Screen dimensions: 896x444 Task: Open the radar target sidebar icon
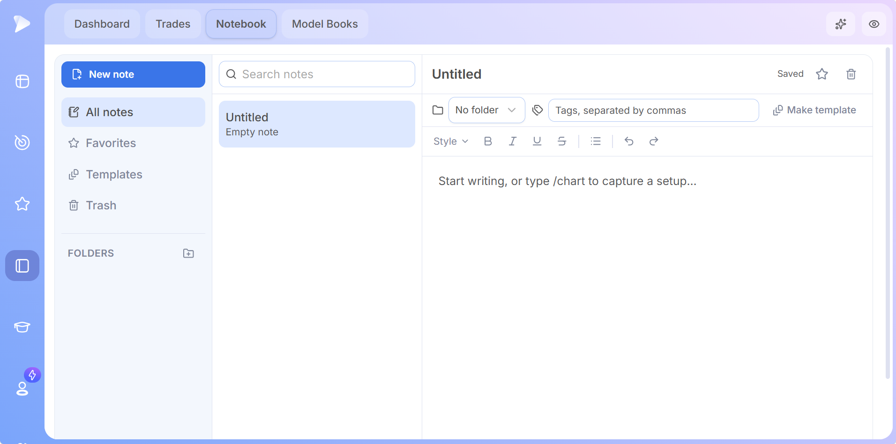(22, 142)
